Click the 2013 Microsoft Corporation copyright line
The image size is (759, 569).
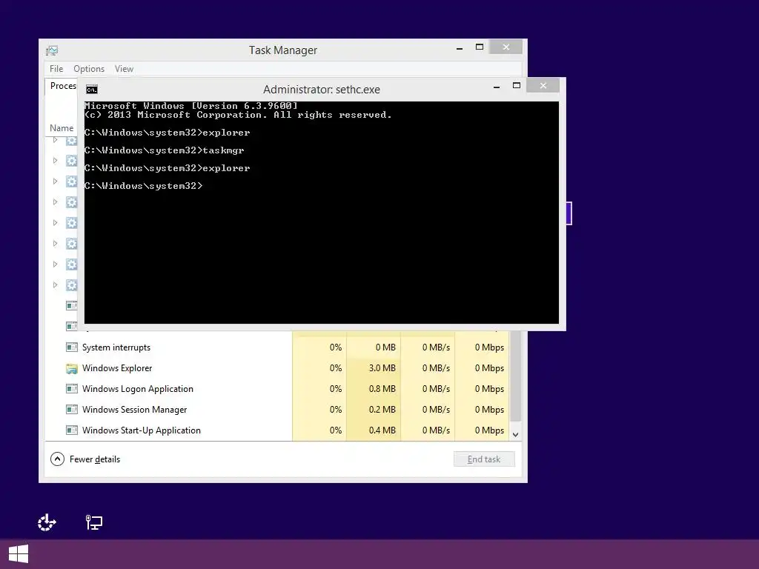(x=238, y=115)
